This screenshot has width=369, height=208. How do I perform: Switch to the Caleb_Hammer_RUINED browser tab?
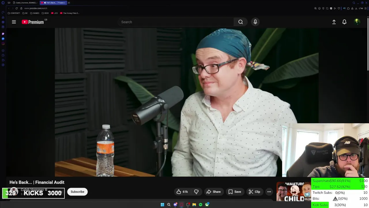(25, 3)
